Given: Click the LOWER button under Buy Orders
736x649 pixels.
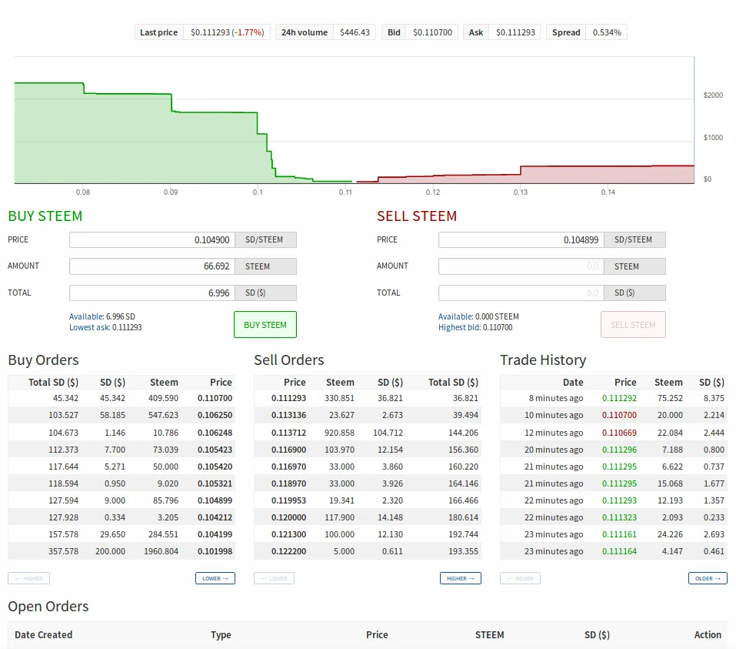Looking at the screenshot, I should 215,578.
